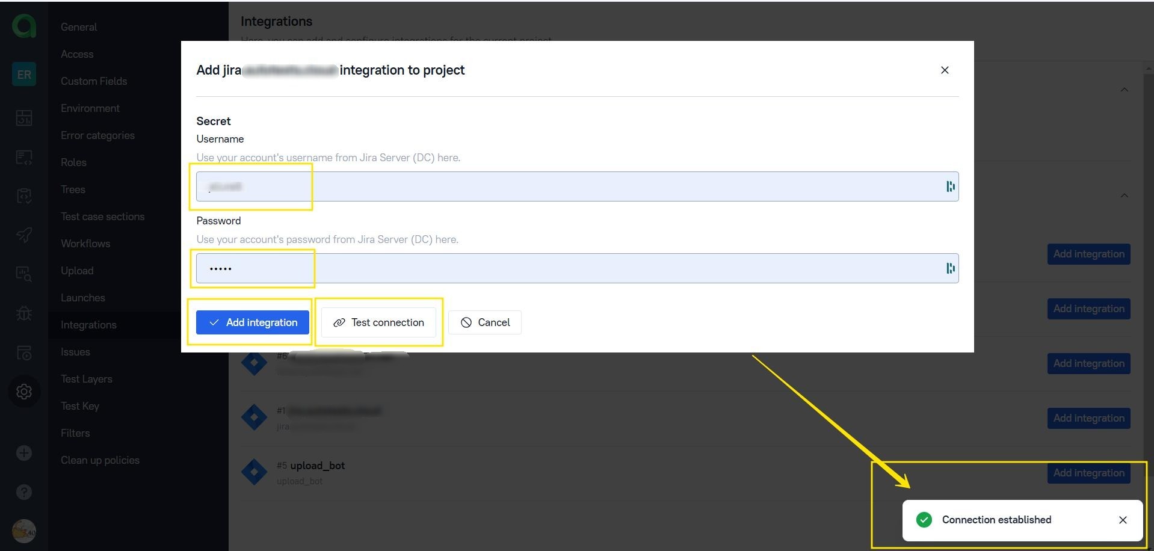Click the password manager icon in Password field

coord(950,268)
